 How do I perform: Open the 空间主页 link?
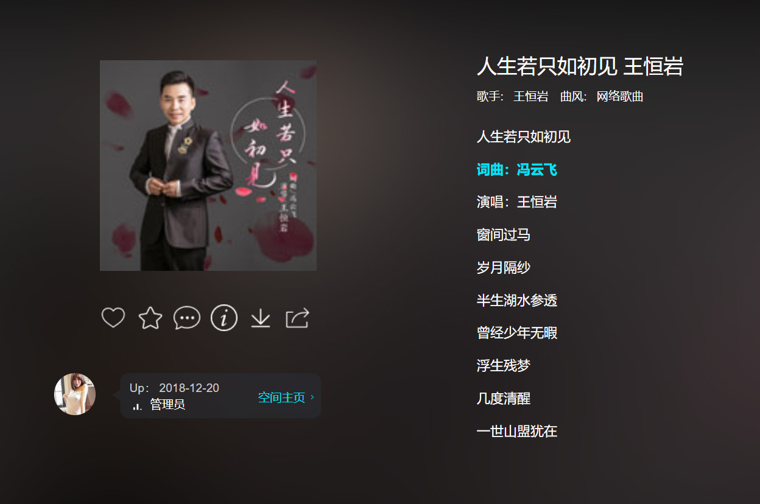(x=281, y=397)
